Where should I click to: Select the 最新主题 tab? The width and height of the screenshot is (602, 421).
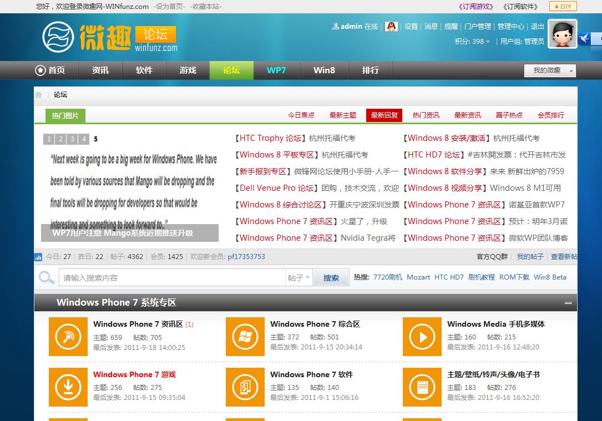(x=343, y=115)
